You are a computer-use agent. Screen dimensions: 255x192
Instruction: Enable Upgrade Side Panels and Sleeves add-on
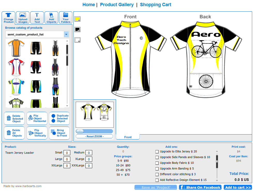coord(157,157)
